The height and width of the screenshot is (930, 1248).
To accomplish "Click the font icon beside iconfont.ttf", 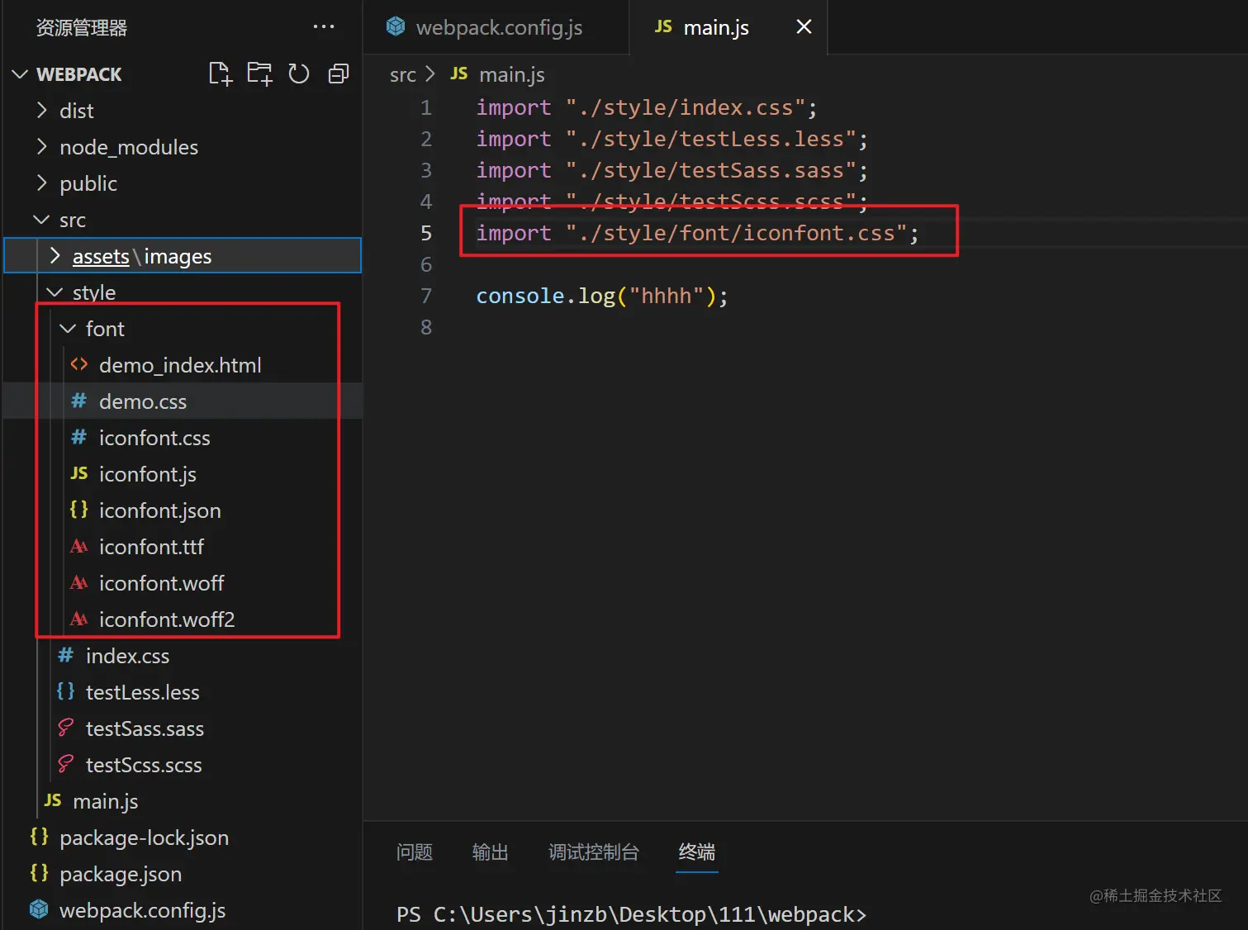I will point(79,546).
